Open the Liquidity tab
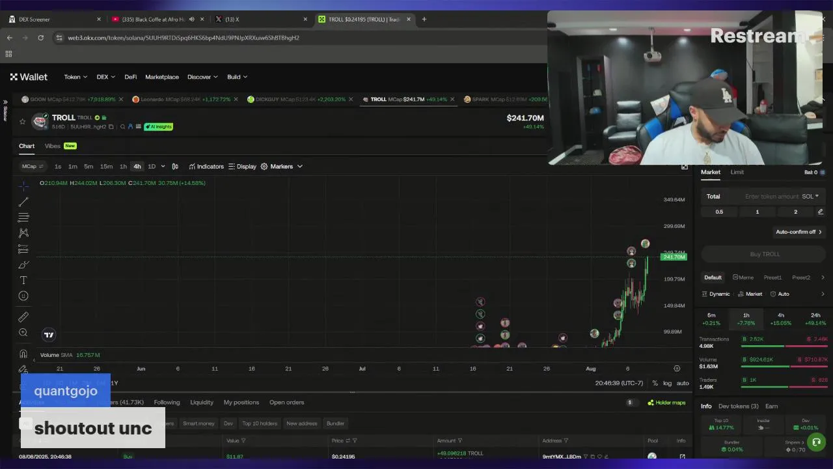 pos(201,403)
